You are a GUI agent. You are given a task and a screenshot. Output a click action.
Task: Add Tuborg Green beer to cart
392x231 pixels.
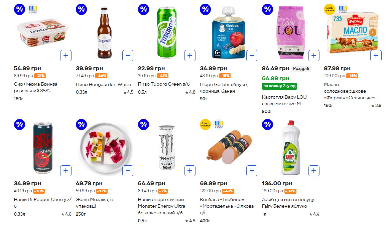point(190,56)
